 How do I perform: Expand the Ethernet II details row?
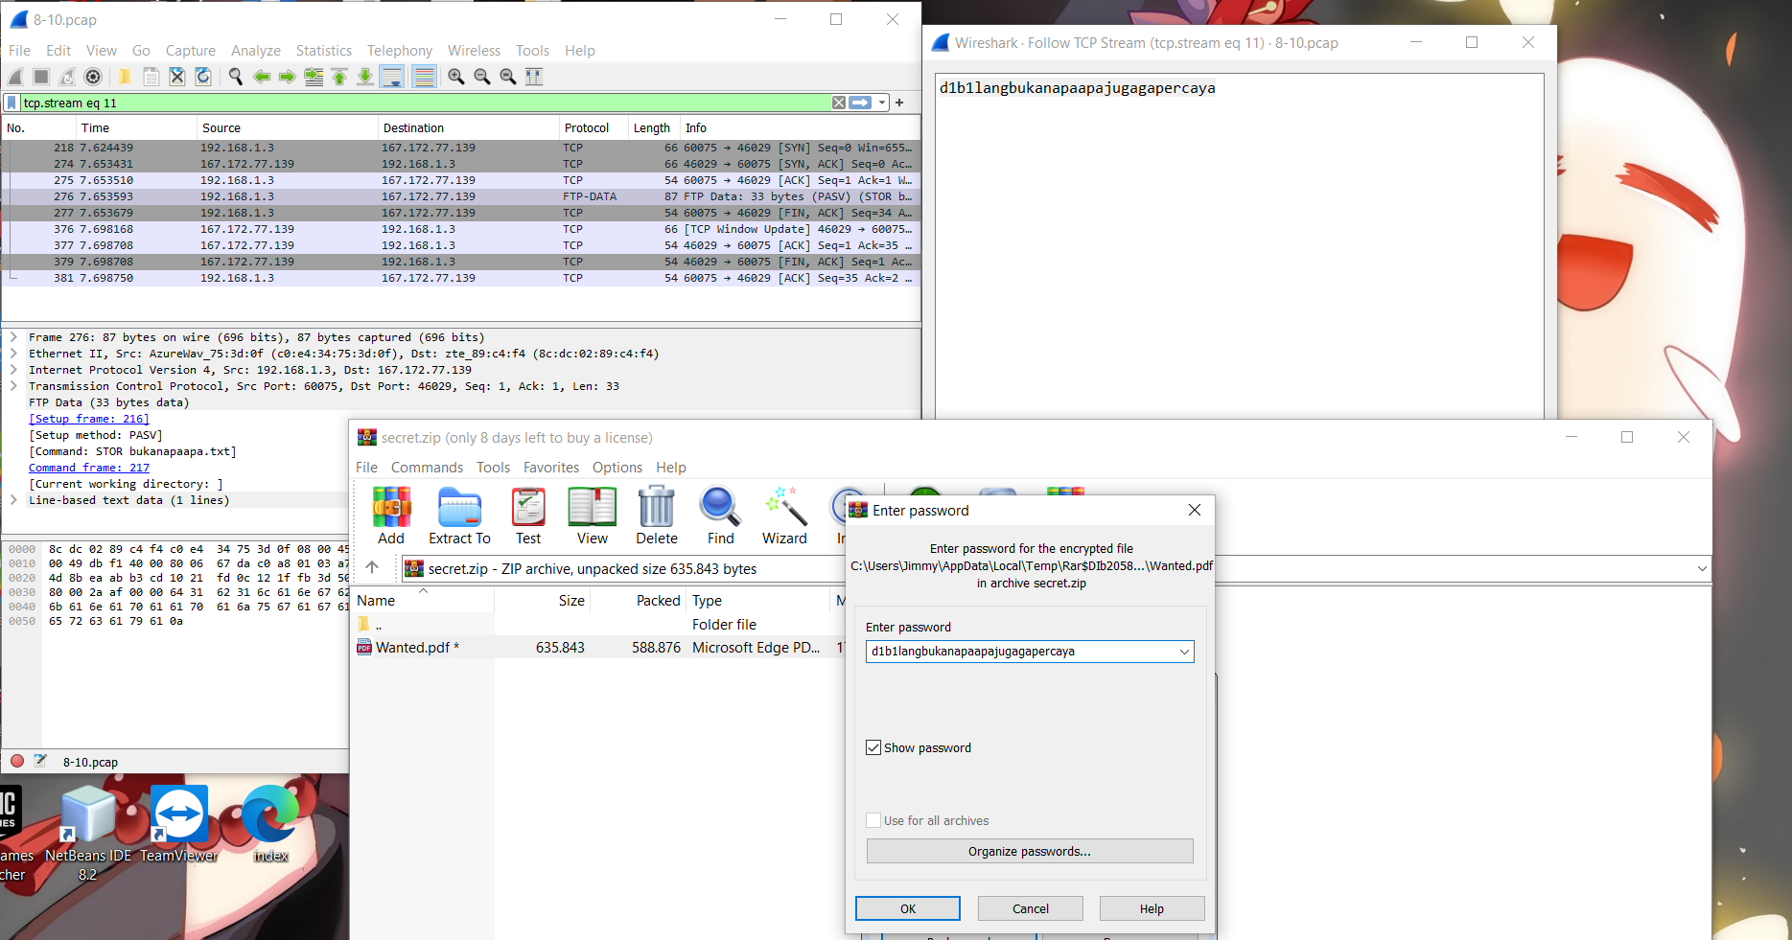click(13, 354)
